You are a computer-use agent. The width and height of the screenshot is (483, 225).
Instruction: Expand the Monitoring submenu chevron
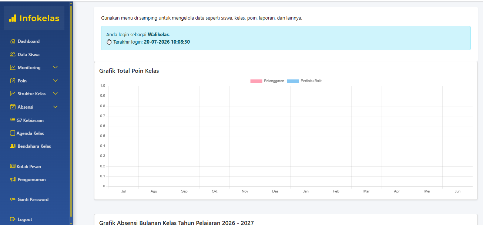tap(56, 68)
